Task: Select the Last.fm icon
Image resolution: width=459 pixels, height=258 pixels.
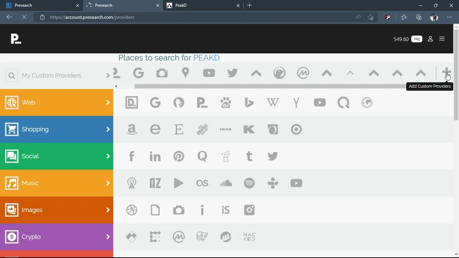Action: (x=202, y=183)
